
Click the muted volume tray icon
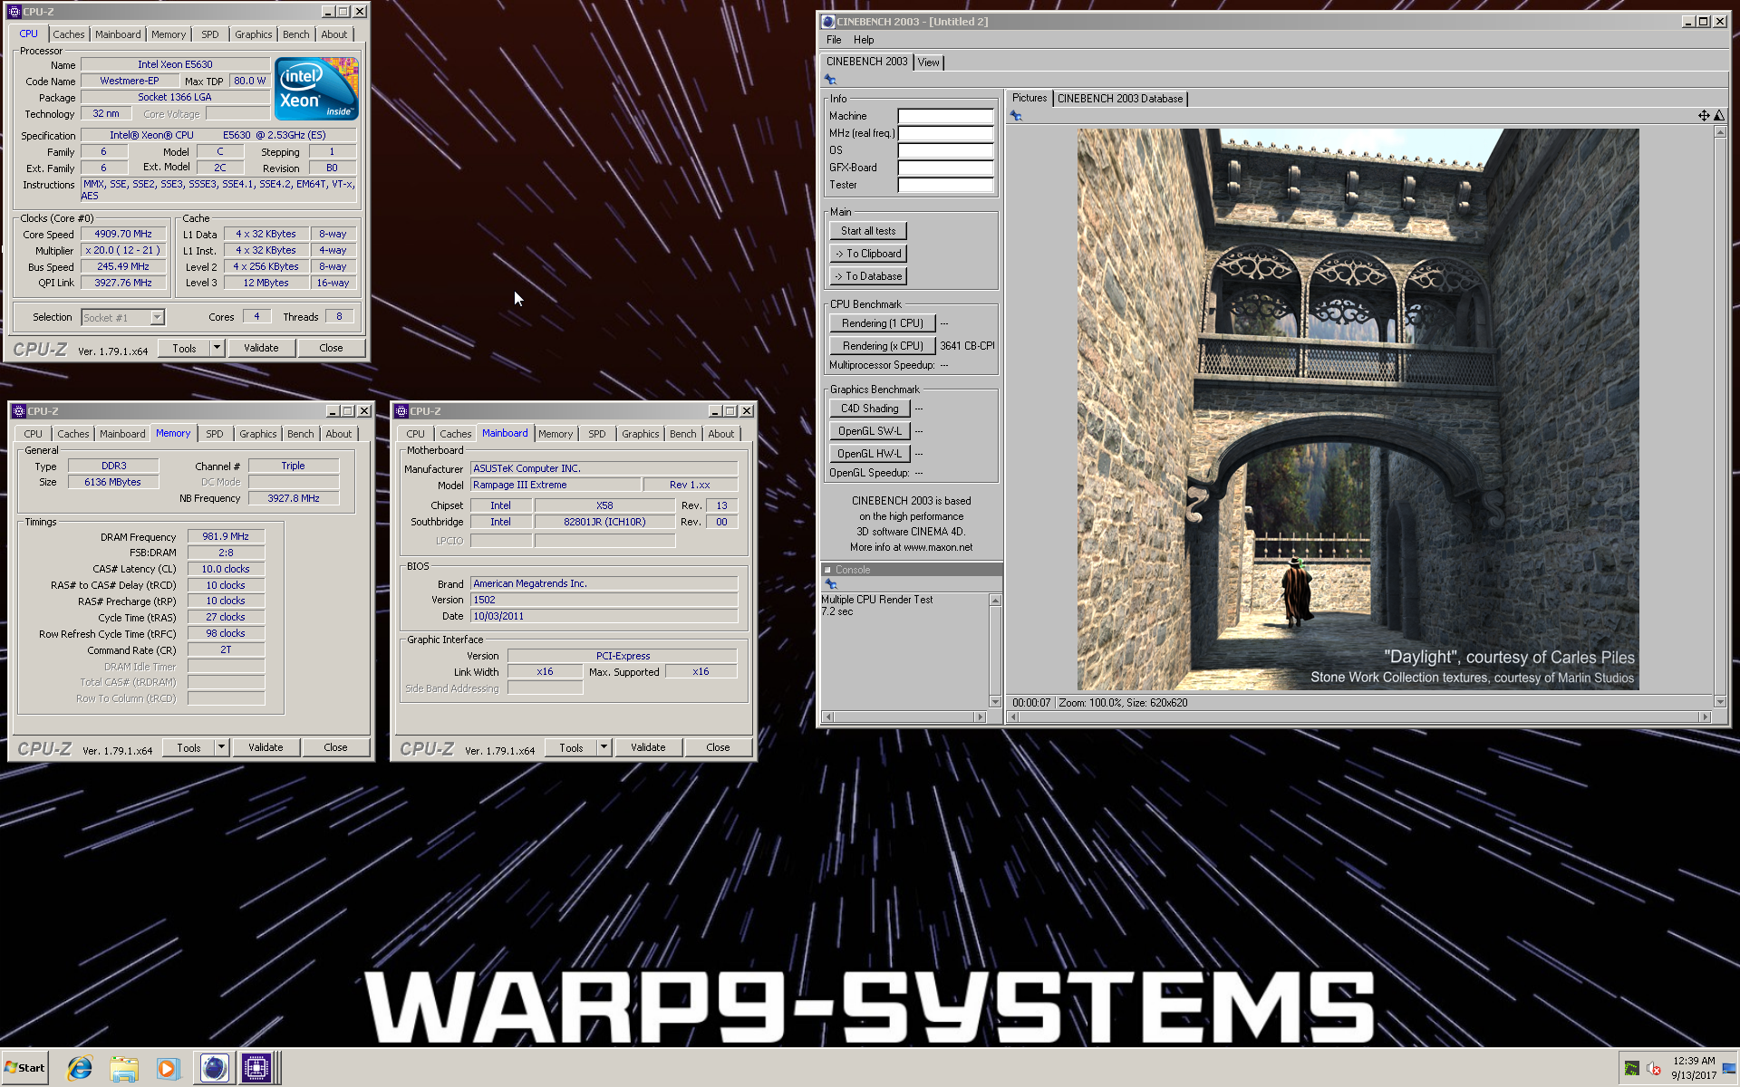click(1654, 1068)
